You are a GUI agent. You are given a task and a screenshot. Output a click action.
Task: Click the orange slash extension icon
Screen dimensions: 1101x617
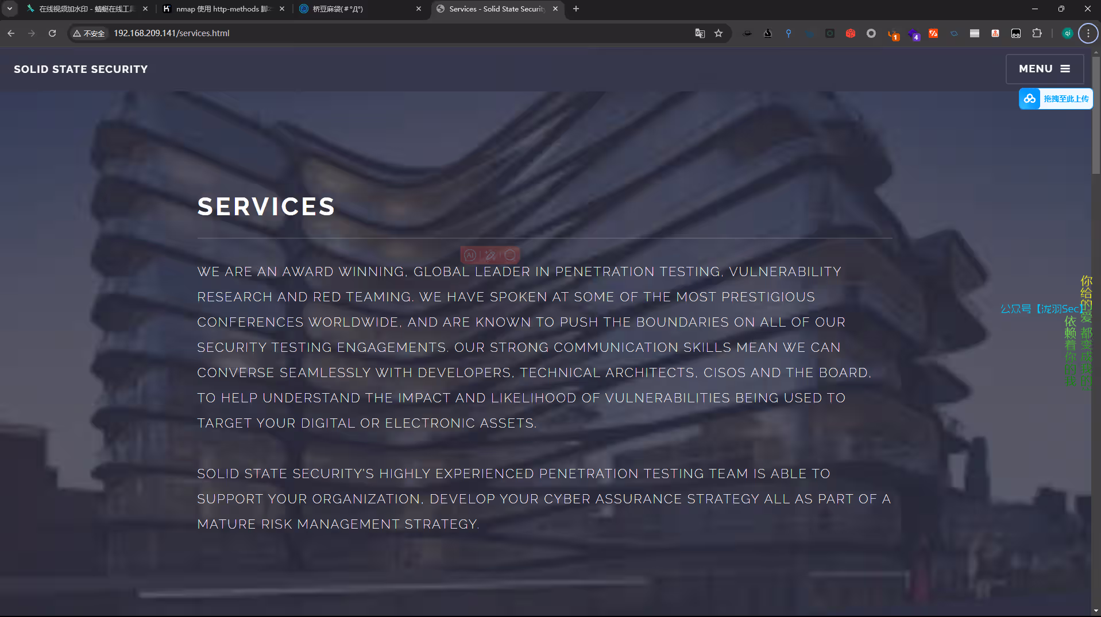click(x=933, y=33)
